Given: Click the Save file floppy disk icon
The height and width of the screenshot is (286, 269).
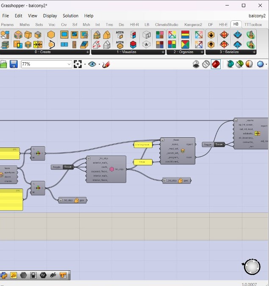Looking at the screenshot, I should 14,64.
